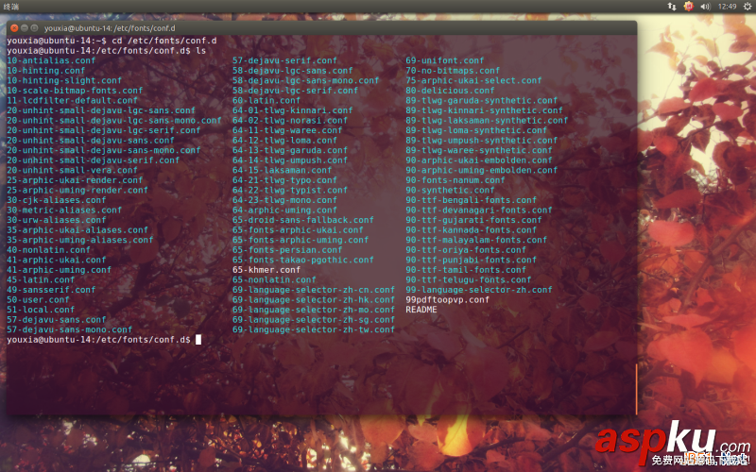Click the file name 10-hinting-slight.conf
Image resolution: width=756 pixels, height=472 pixels.
64,80
